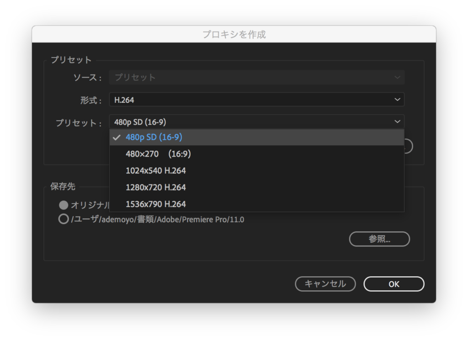The height and width of the screenshot is (341, 468).
Task: Click the ソース label
Action: point(87,78)
